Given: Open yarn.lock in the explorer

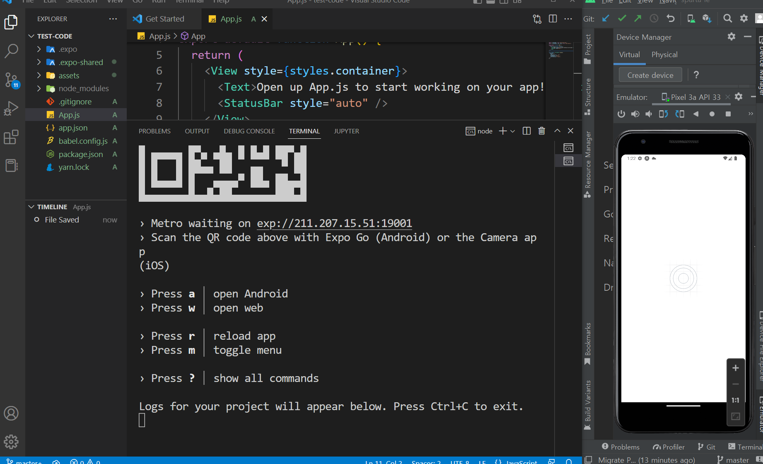Looking at the screenshot, I should [x=76, y=167].
